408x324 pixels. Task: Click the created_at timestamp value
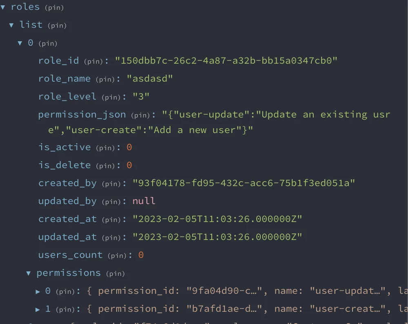217,219
